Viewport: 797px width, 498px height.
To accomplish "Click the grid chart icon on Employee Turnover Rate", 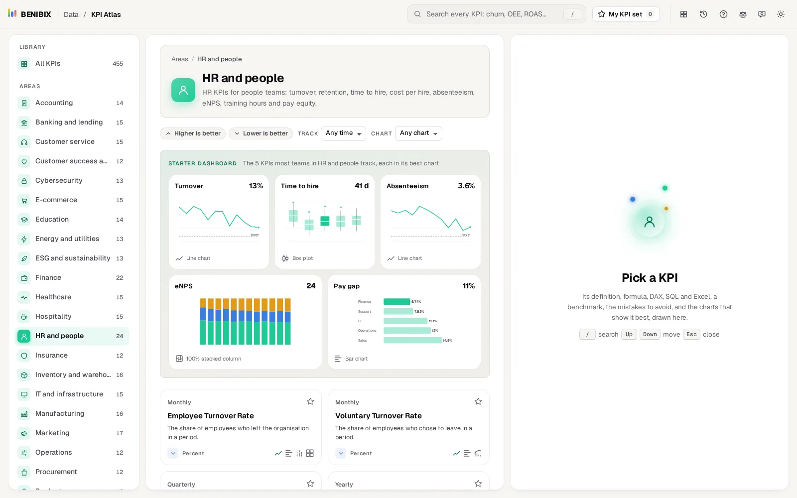I will click(310, 453).
